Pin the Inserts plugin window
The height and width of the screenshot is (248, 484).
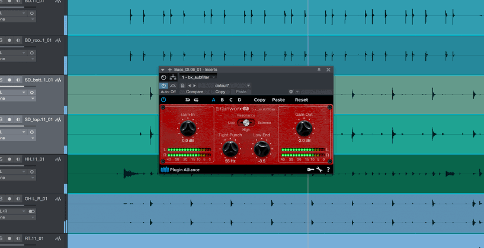click(319, 70)
